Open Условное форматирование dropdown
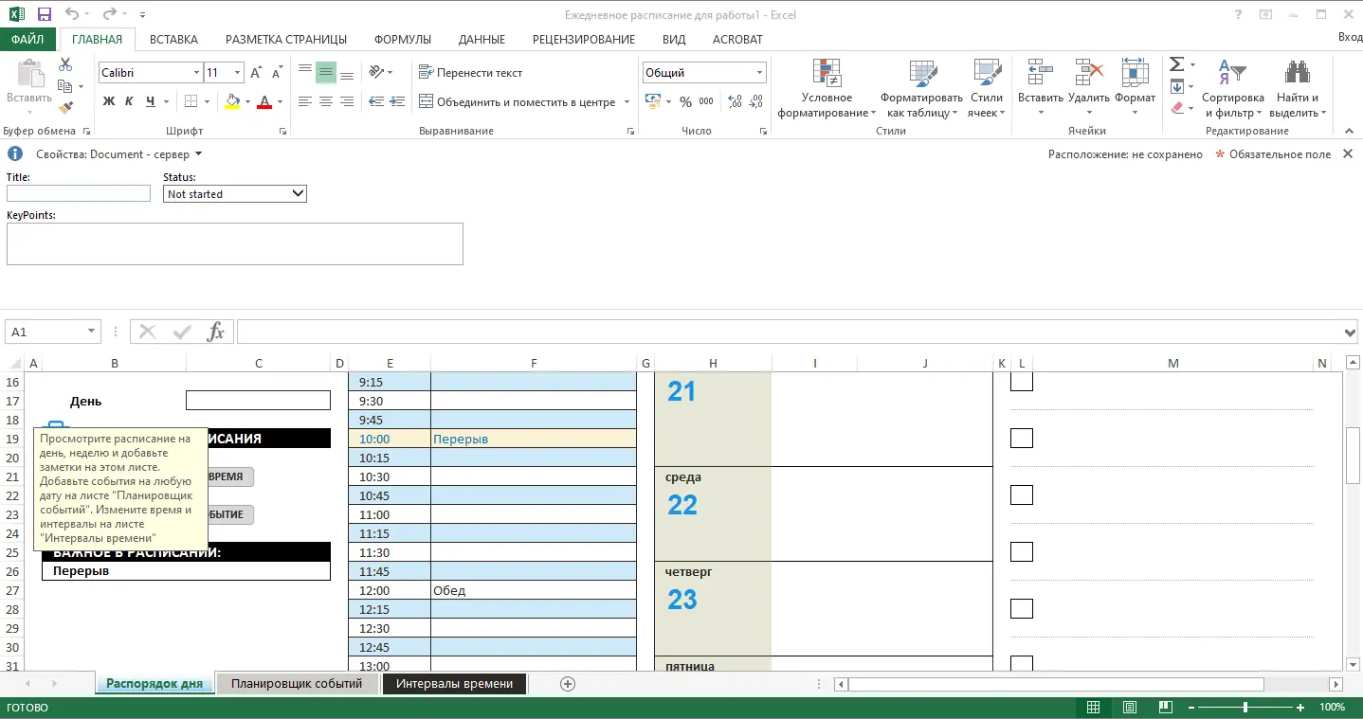1363x719 pixels. [827, 89]
